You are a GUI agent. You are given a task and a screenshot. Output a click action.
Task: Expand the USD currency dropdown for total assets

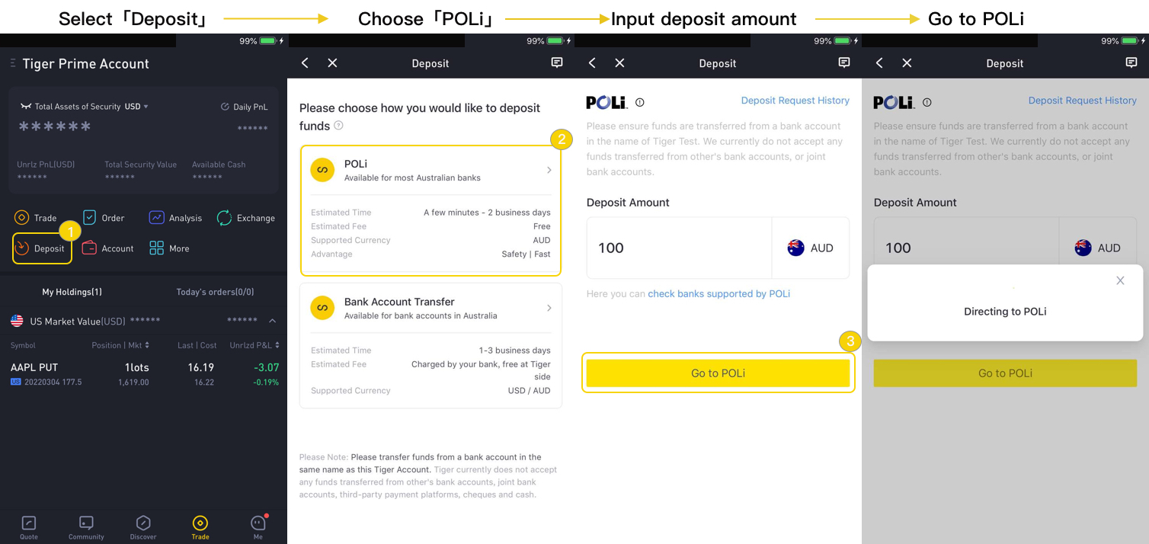pos(136,107)
